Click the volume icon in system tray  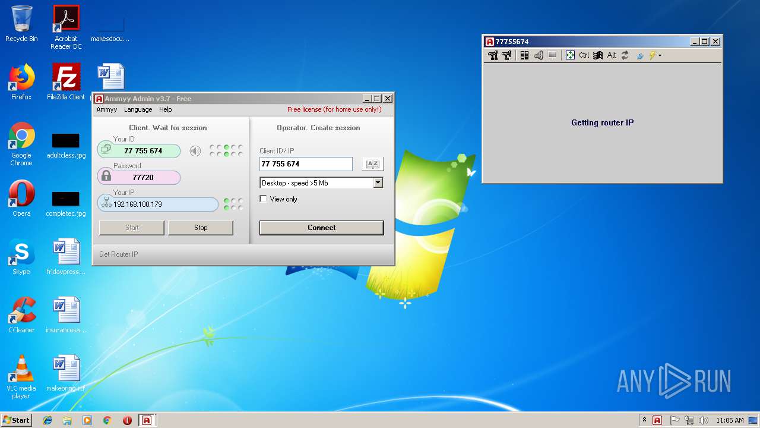pos(703,420)
